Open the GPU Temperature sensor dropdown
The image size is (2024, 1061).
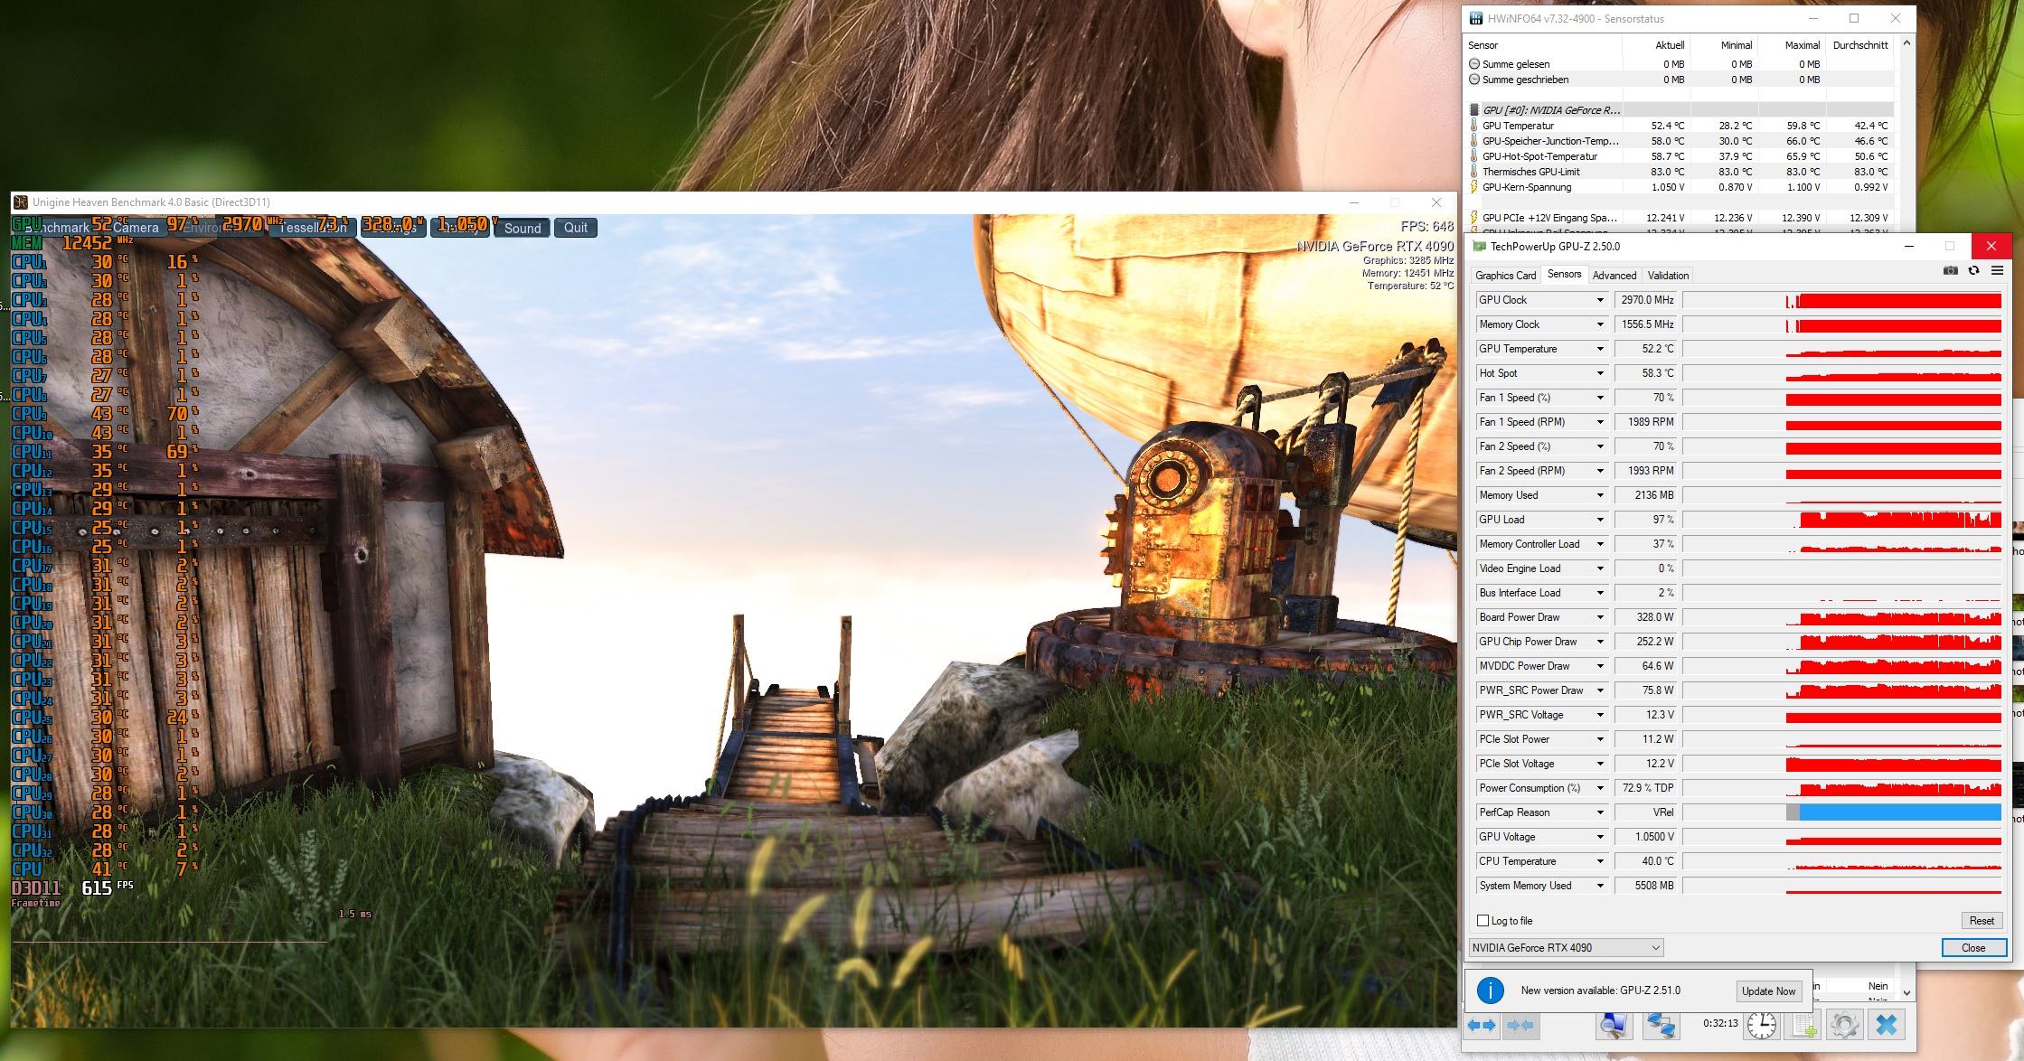(1599, 349)
